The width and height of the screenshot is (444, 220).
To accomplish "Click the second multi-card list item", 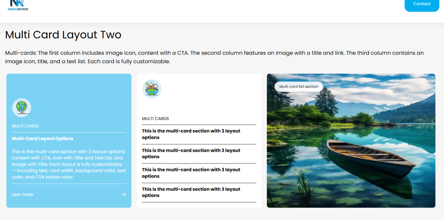I will coord(191,154).
